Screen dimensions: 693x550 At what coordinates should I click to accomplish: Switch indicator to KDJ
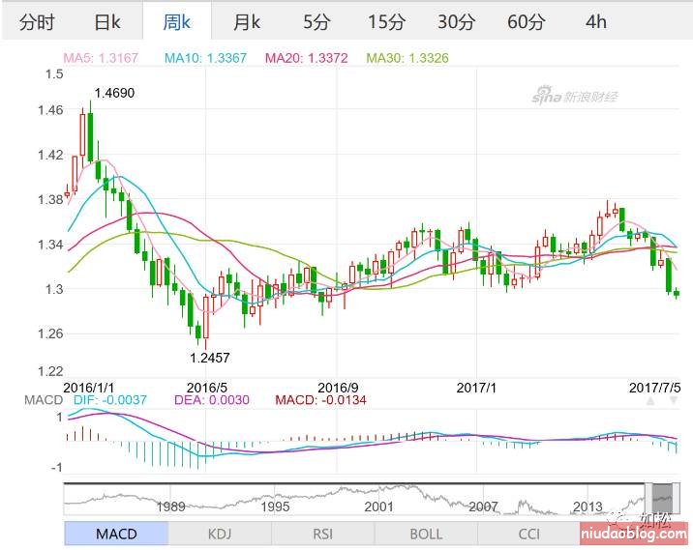tap(220, 534)
